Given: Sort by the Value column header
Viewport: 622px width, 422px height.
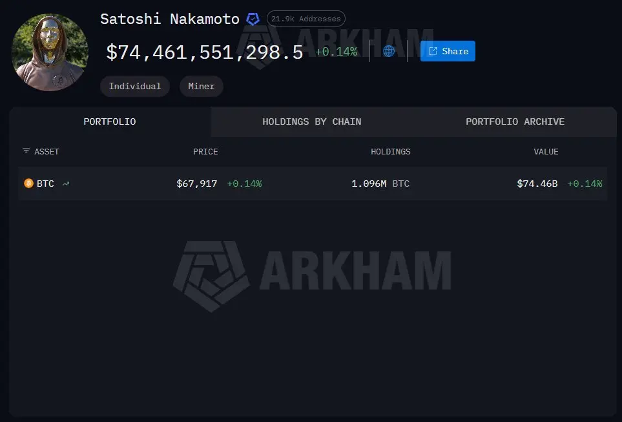Looking at the screenshot, I should (x=546, y=152).
